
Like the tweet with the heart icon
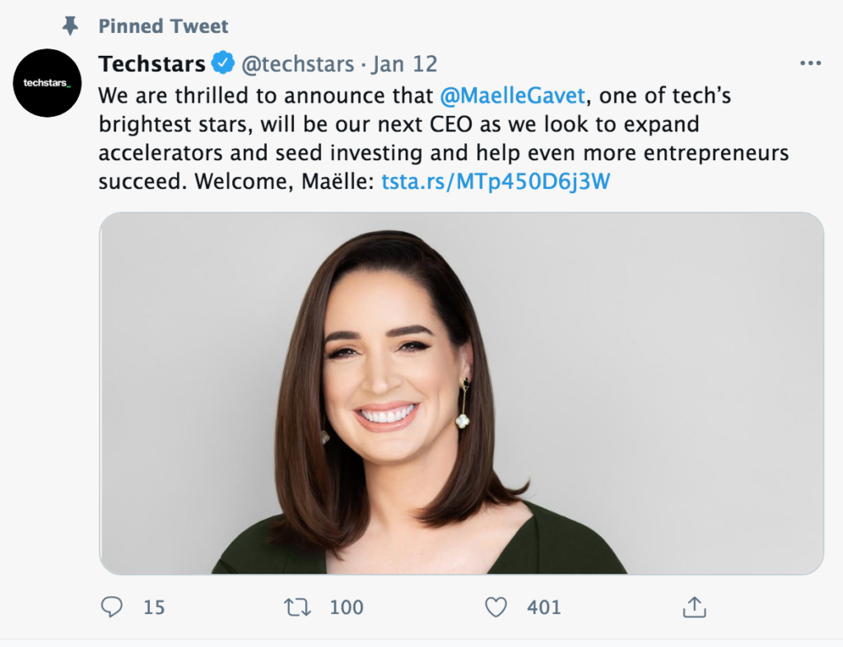pos(496,608)
